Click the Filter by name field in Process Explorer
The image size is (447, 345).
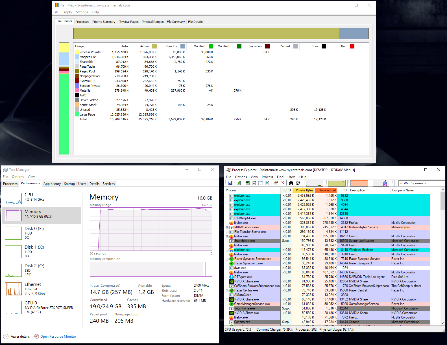421,183
